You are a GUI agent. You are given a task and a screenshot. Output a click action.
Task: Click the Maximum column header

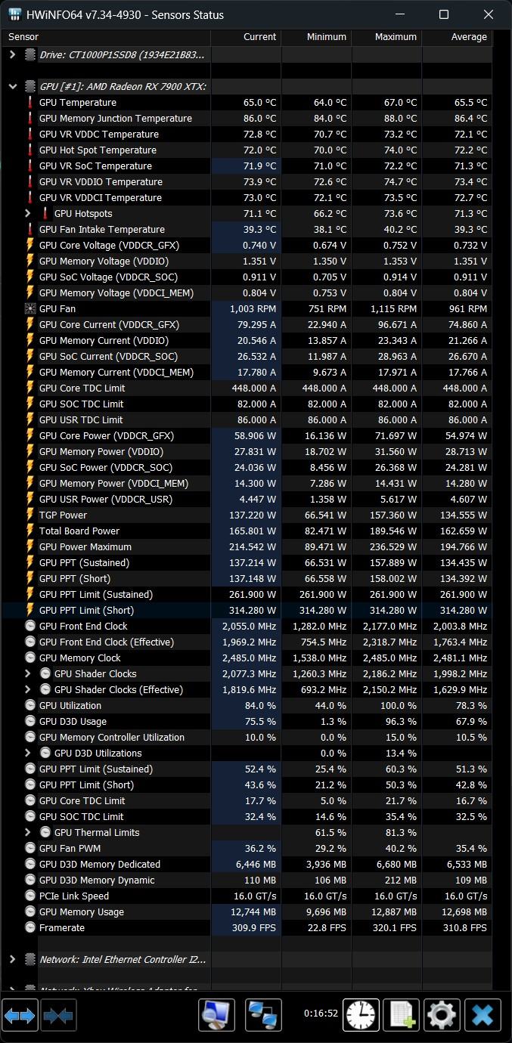point(386,36)
